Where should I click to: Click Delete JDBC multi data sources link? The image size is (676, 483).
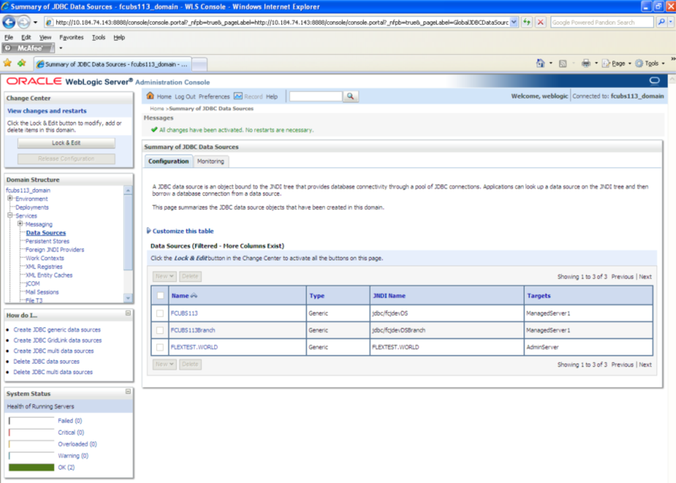click(53, 372)
